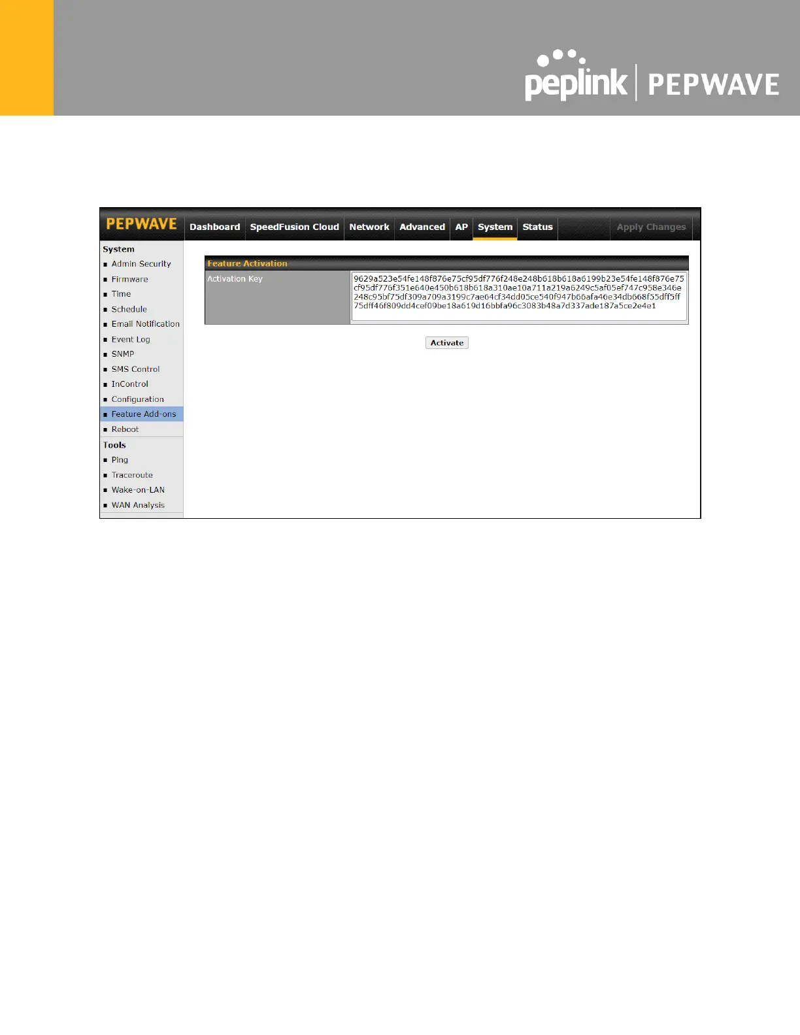Click the Tools sidebar heading
The height and width of the screenshot is (1035, 800).
click(x=114, y=445)
